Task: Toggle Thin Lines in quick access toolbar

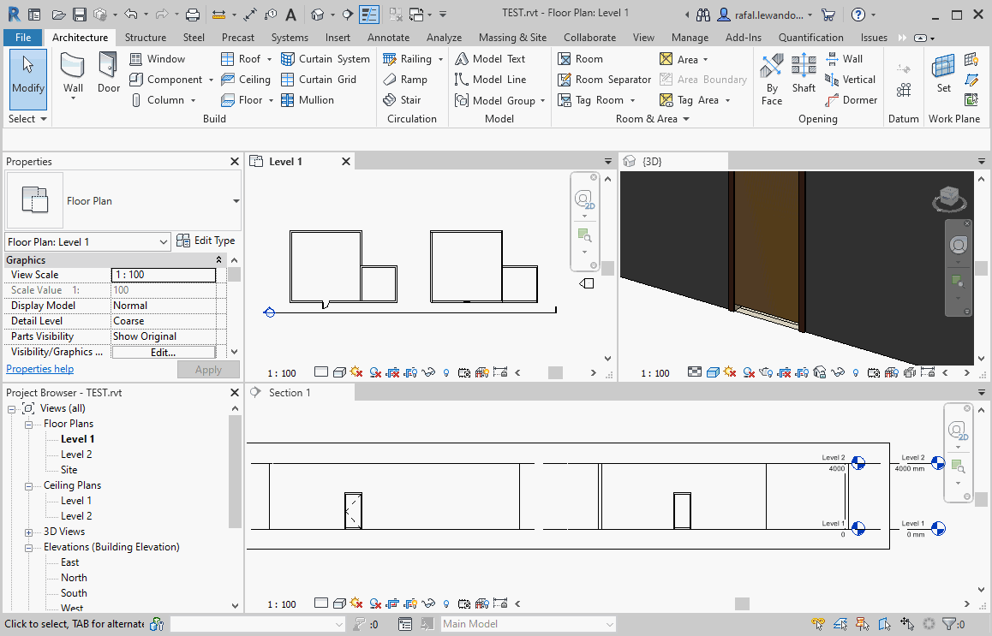Action: point(369,15)
